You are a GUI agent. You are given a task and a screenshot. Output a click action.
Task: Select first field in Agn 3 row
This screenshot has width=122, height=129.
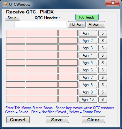pos(16,48)
